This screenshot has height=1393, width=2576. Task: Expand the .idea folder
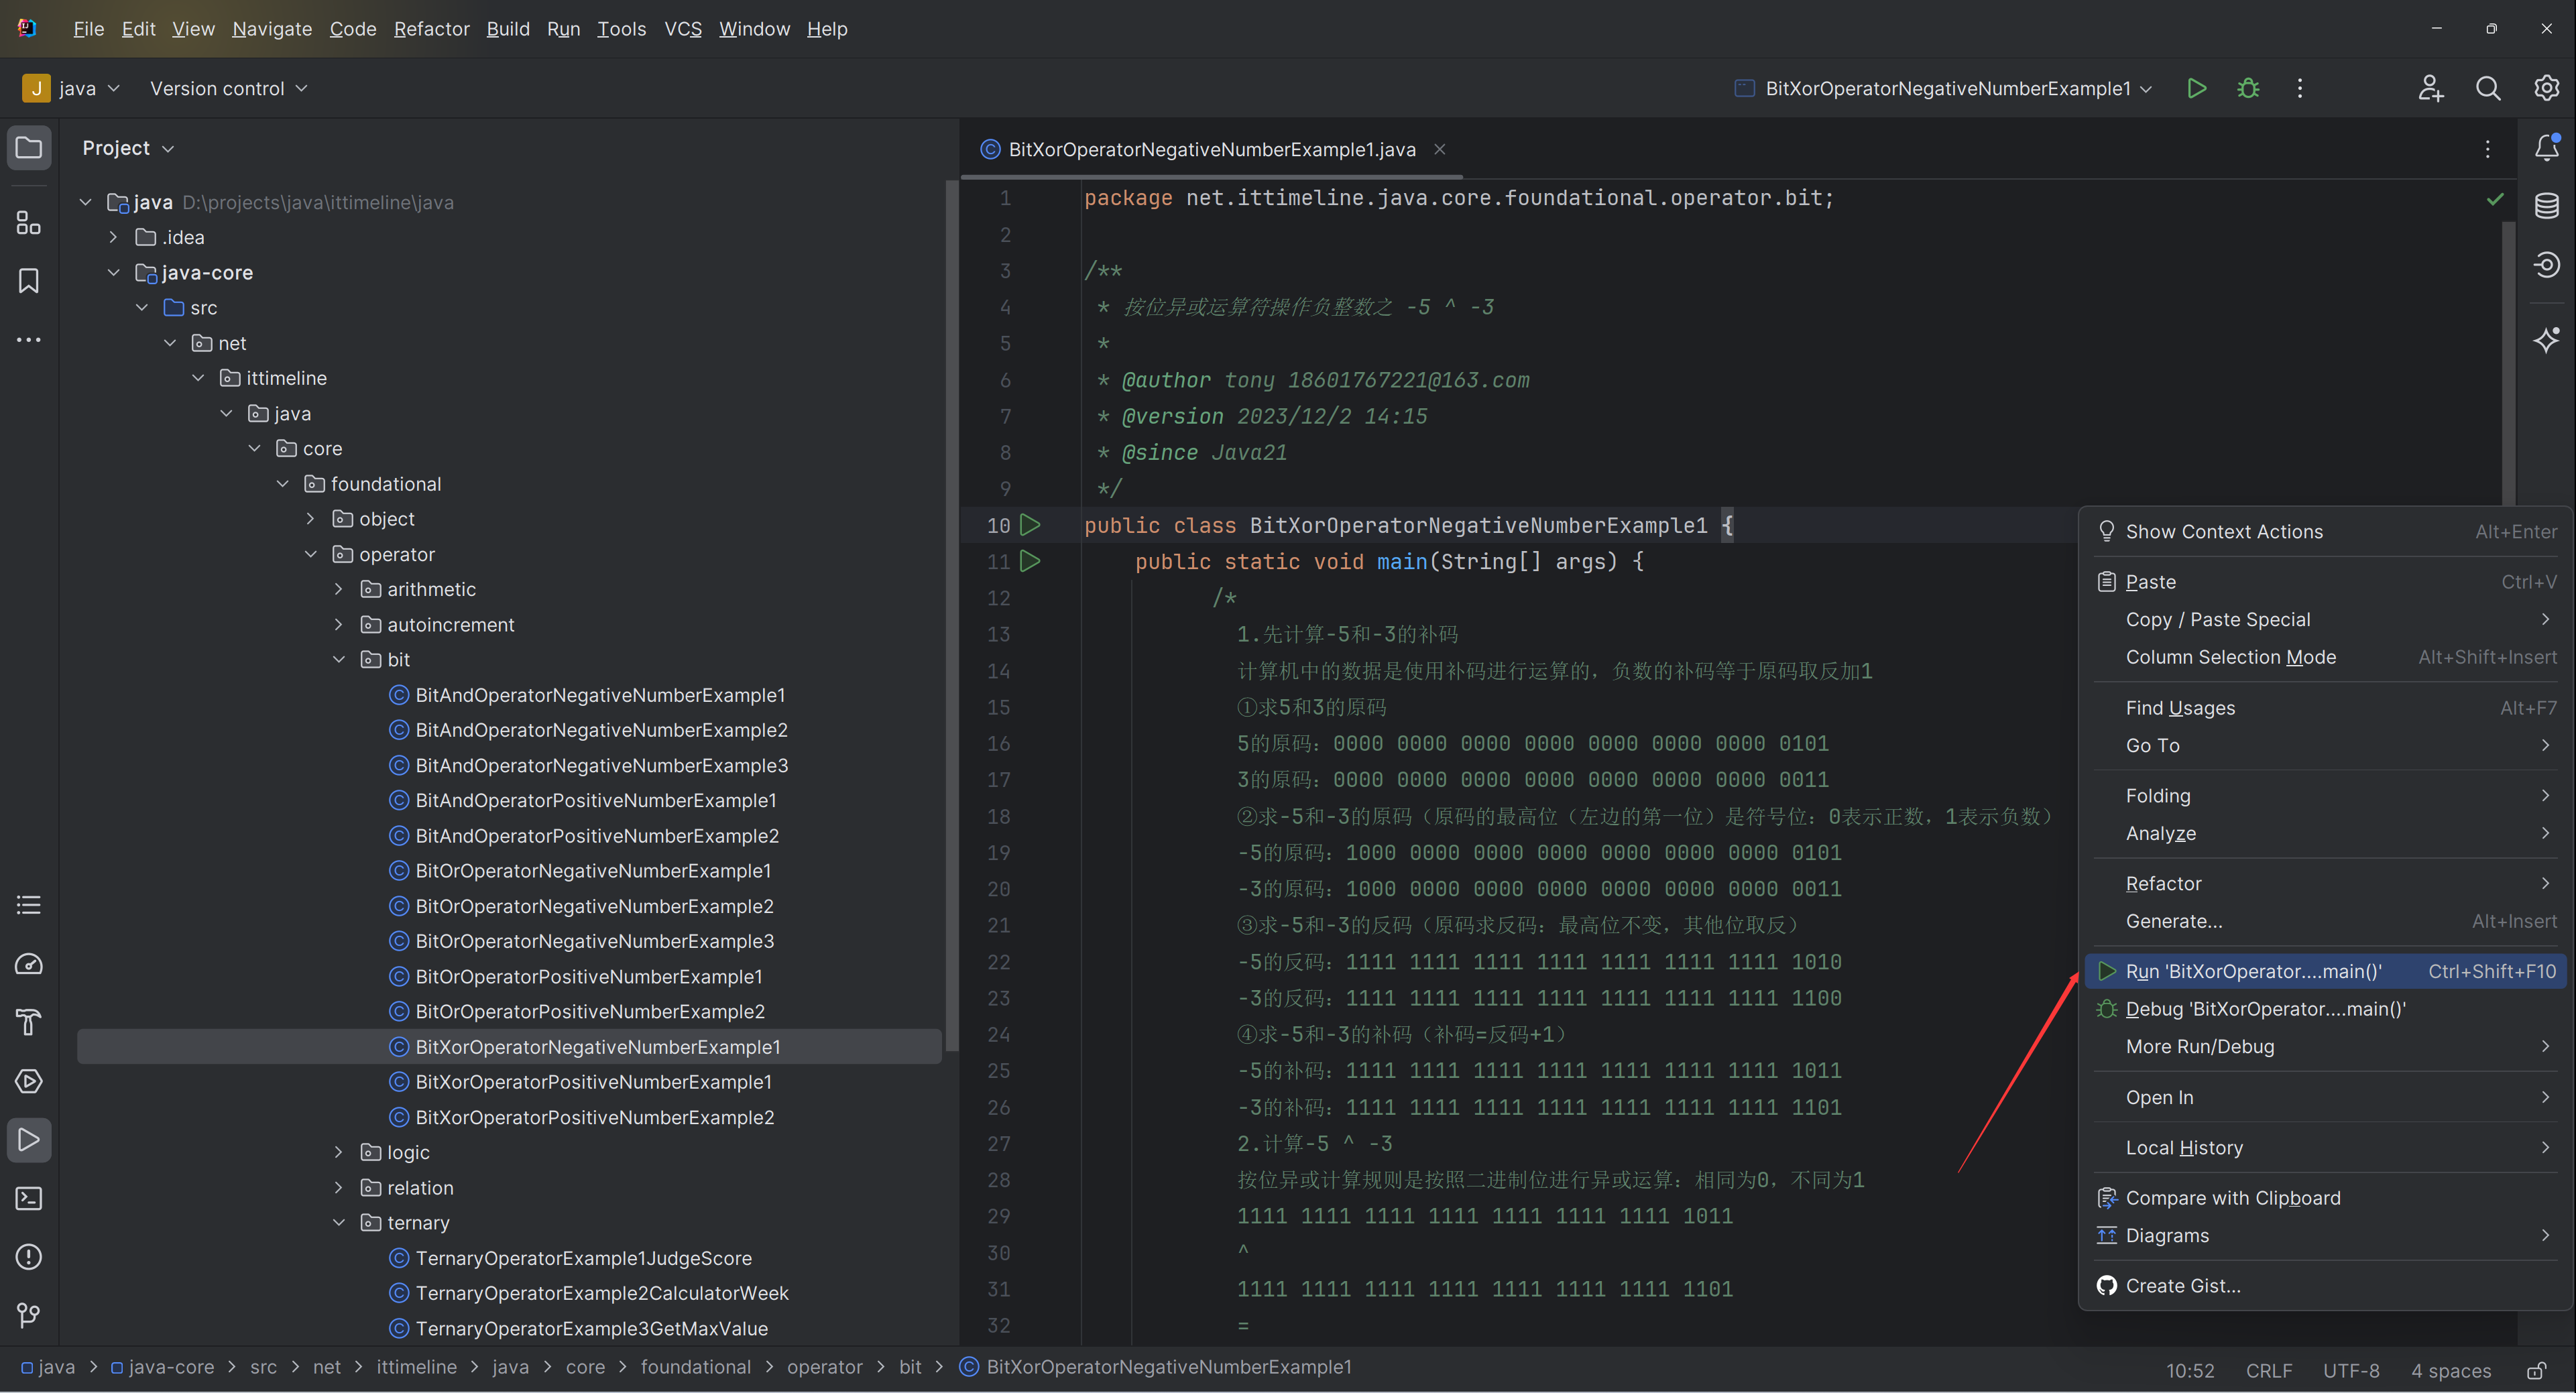tap(113, 237)
